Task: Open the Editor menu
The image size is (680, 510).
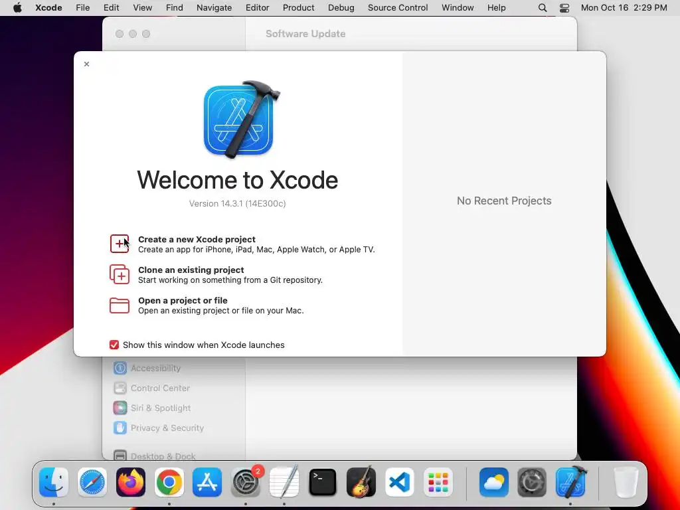Action: [257, 8]
